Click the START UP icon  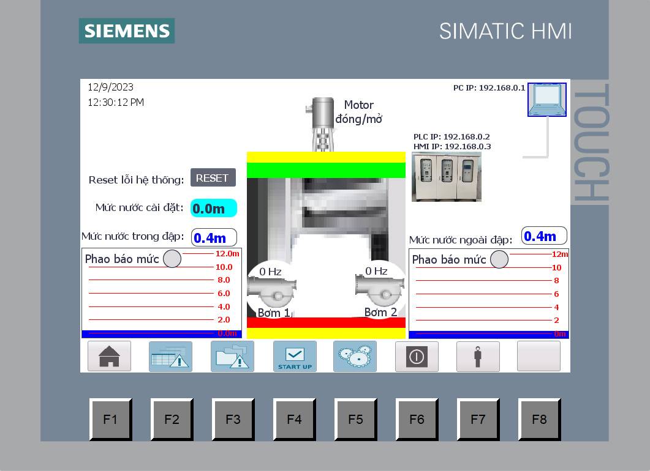[295, 356]
